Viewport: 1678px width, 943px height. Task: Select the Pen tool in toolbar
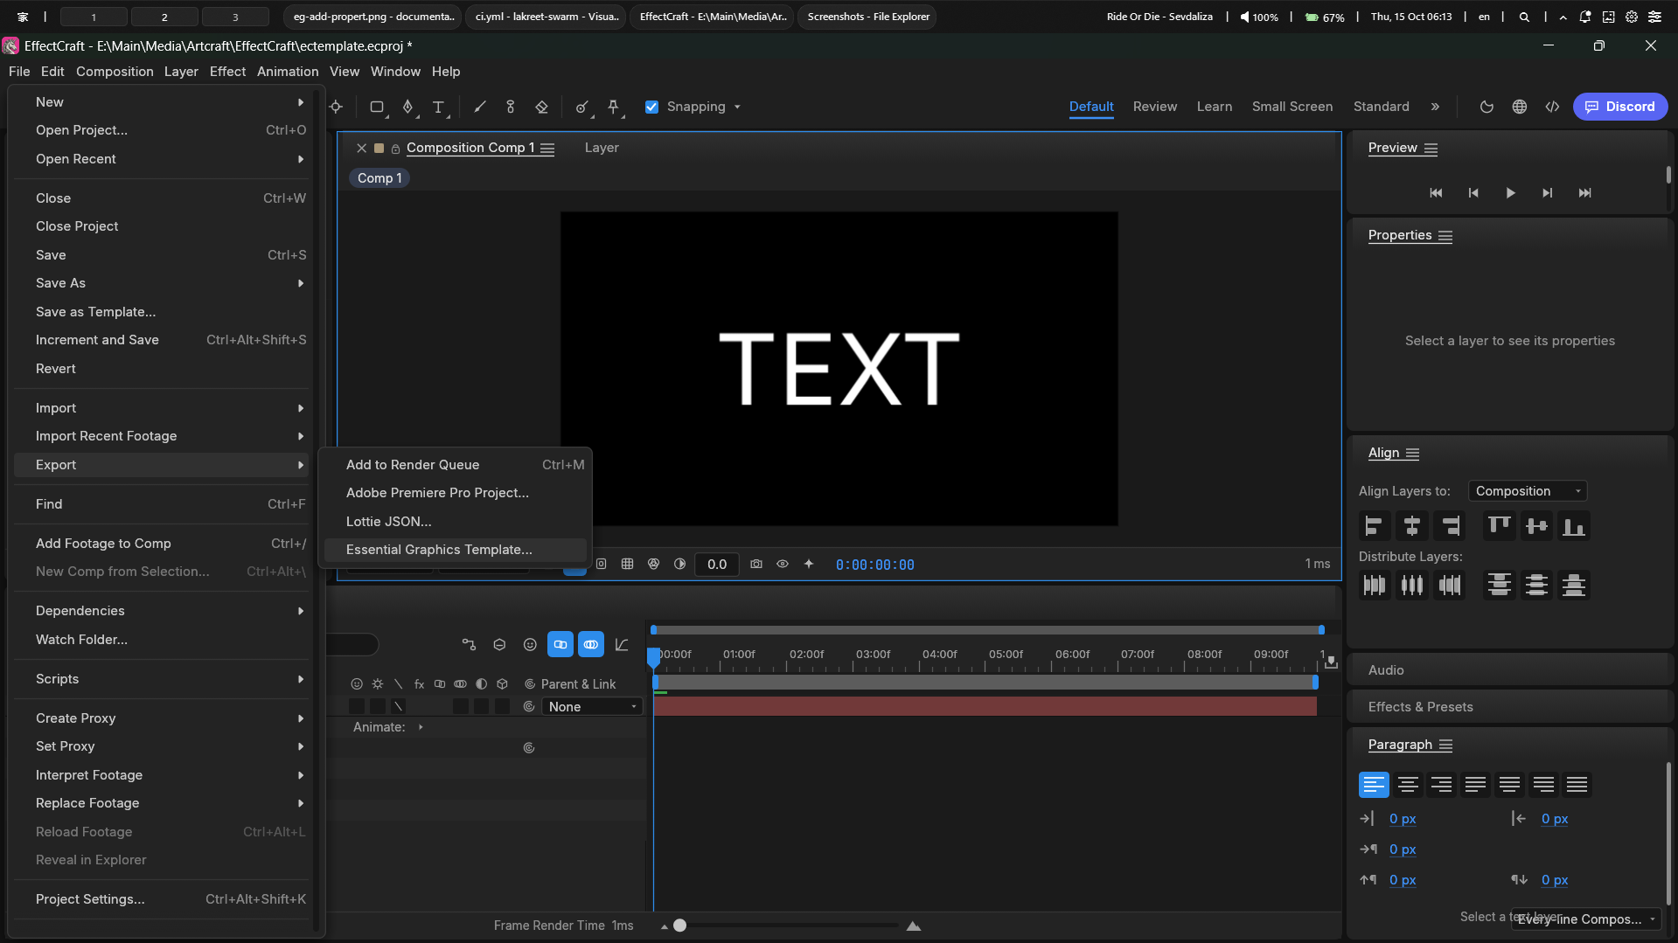pos(407,107)
